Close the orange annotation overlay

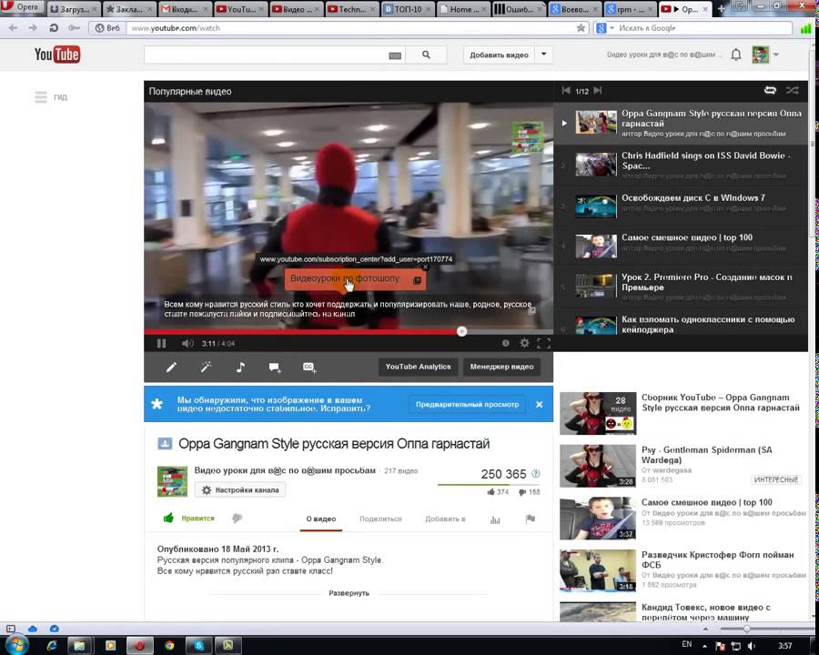point(425,267)
